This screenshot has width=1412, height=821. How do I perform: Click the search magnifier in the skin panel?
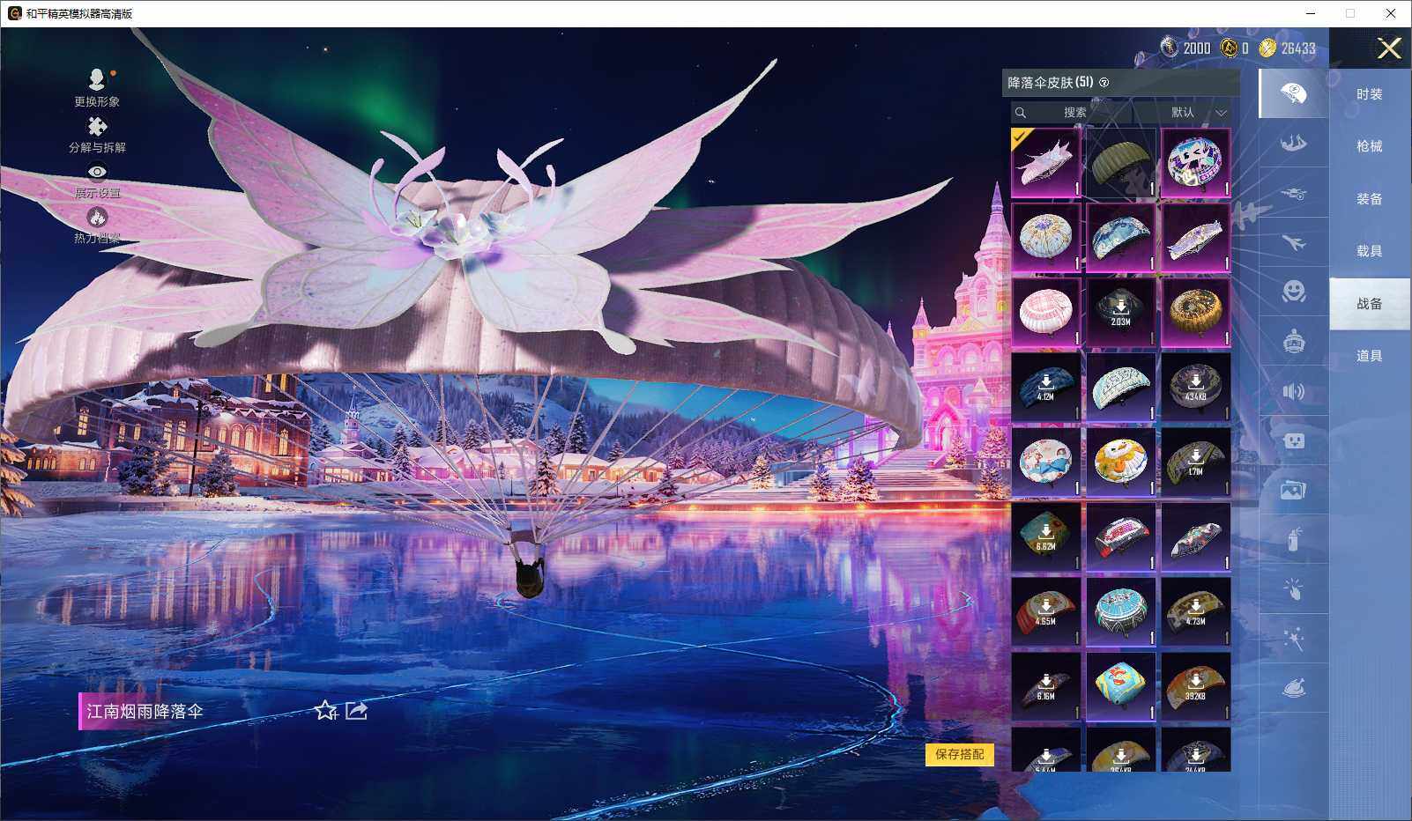click(1022, 113)
